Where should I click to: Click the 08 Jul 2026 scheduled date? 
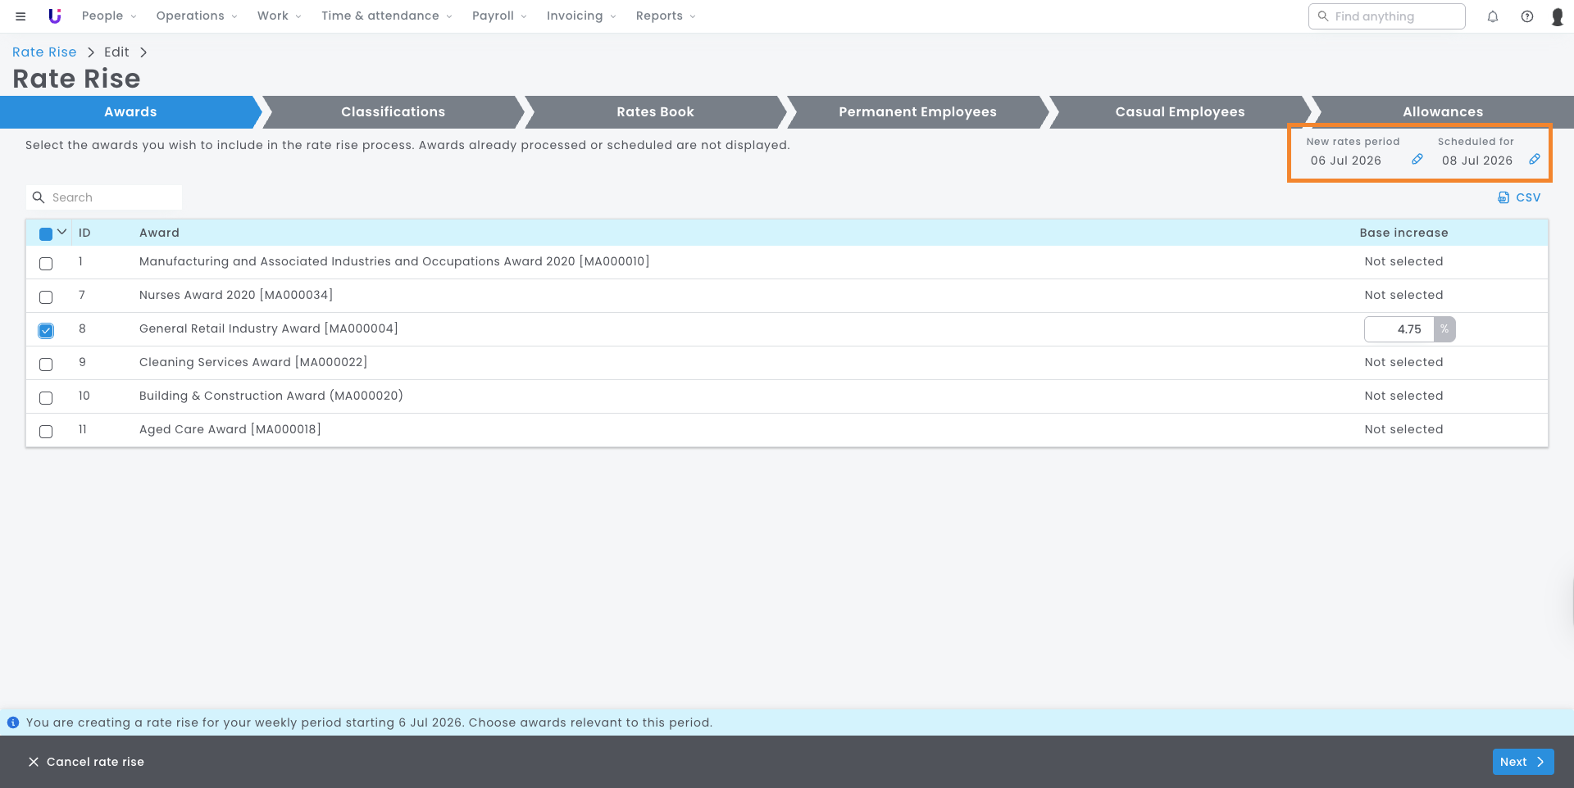point(1477,161)
